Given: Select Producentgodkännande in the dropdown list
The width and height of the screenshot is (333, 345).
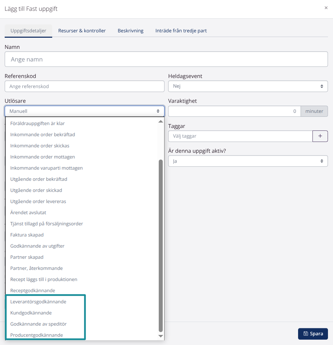Looking at the screenshot, I should [37, 335].
